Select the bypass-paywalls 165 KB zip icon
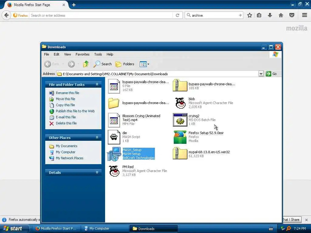Screen dimensions: 311x233 click(x=180, y=86)
